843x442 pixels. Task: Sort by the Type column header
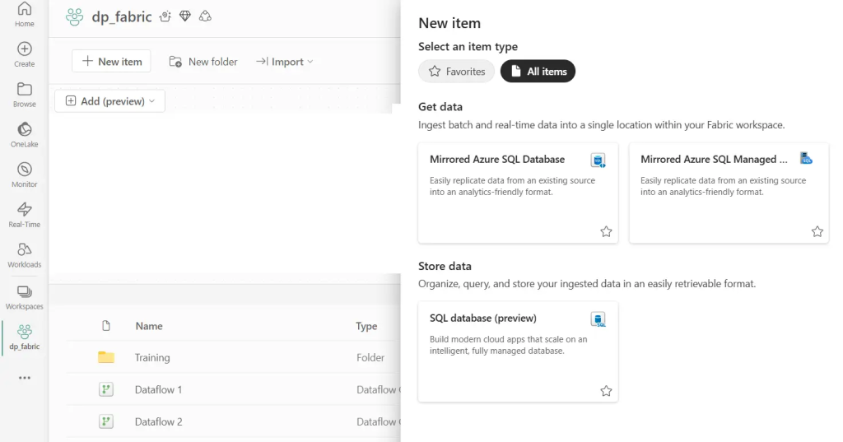(x=366, y=326)
